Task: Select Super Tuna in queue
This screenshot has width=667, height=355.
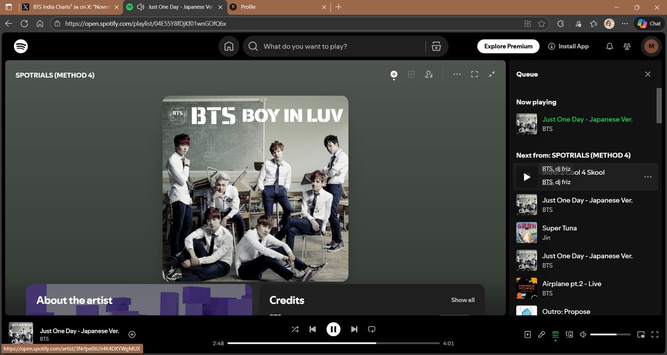Action: coord(585,233)
